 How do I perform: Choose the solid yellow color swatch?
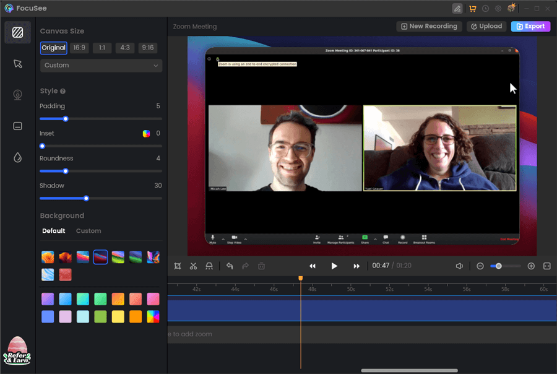tap(118, 317)
